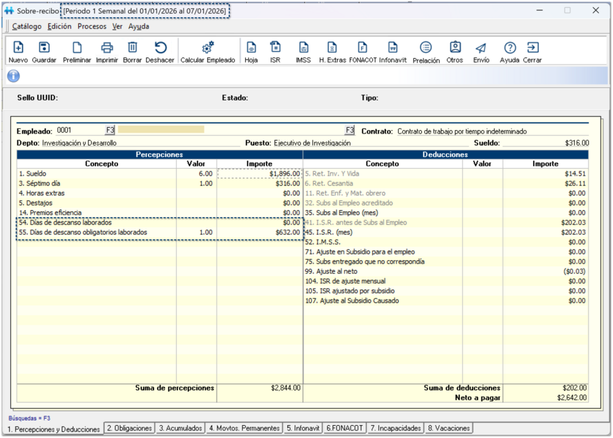613x438 pixels.
Task: Open the Procesos menu
Action: [x=92, y=27]
